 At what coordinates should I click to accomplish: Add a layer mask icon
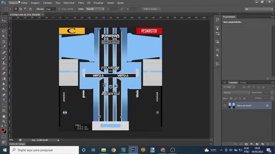coord(246,144)
